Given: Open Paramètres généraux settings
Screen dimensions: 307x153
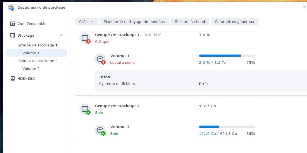Looking at the screenshot, I should pos(234,22).
